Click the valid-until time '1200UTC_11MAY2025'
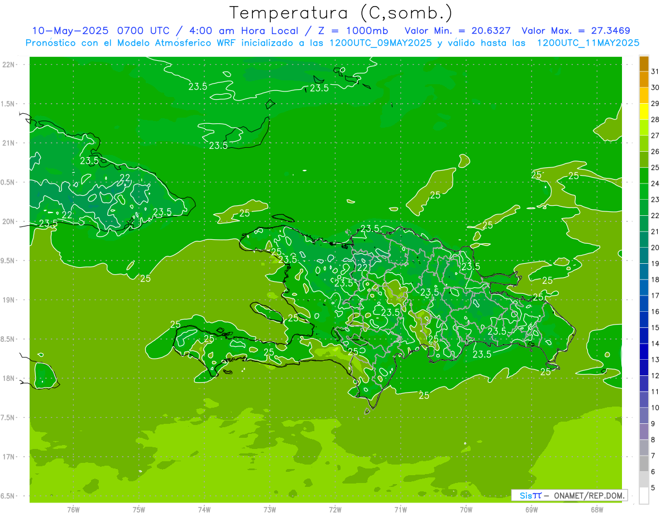 588,42
